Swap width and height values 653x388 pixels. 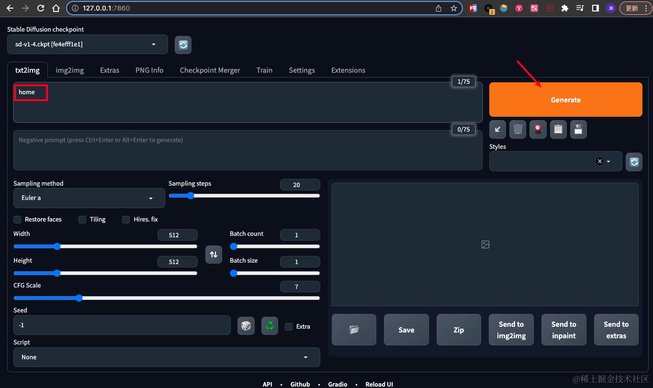pyautogui.click(x=214, y=255)
